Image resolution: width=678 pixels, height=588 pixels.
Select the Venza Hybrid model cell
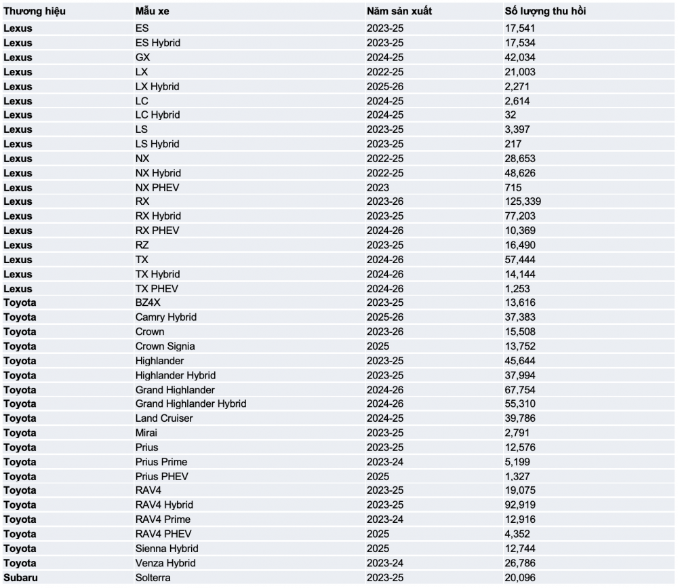[165, 563]
